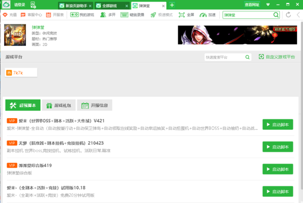The height and width of the screenshot is (203, 303).
Task: Select 开服信息 tab
Action: pos(94,105)
